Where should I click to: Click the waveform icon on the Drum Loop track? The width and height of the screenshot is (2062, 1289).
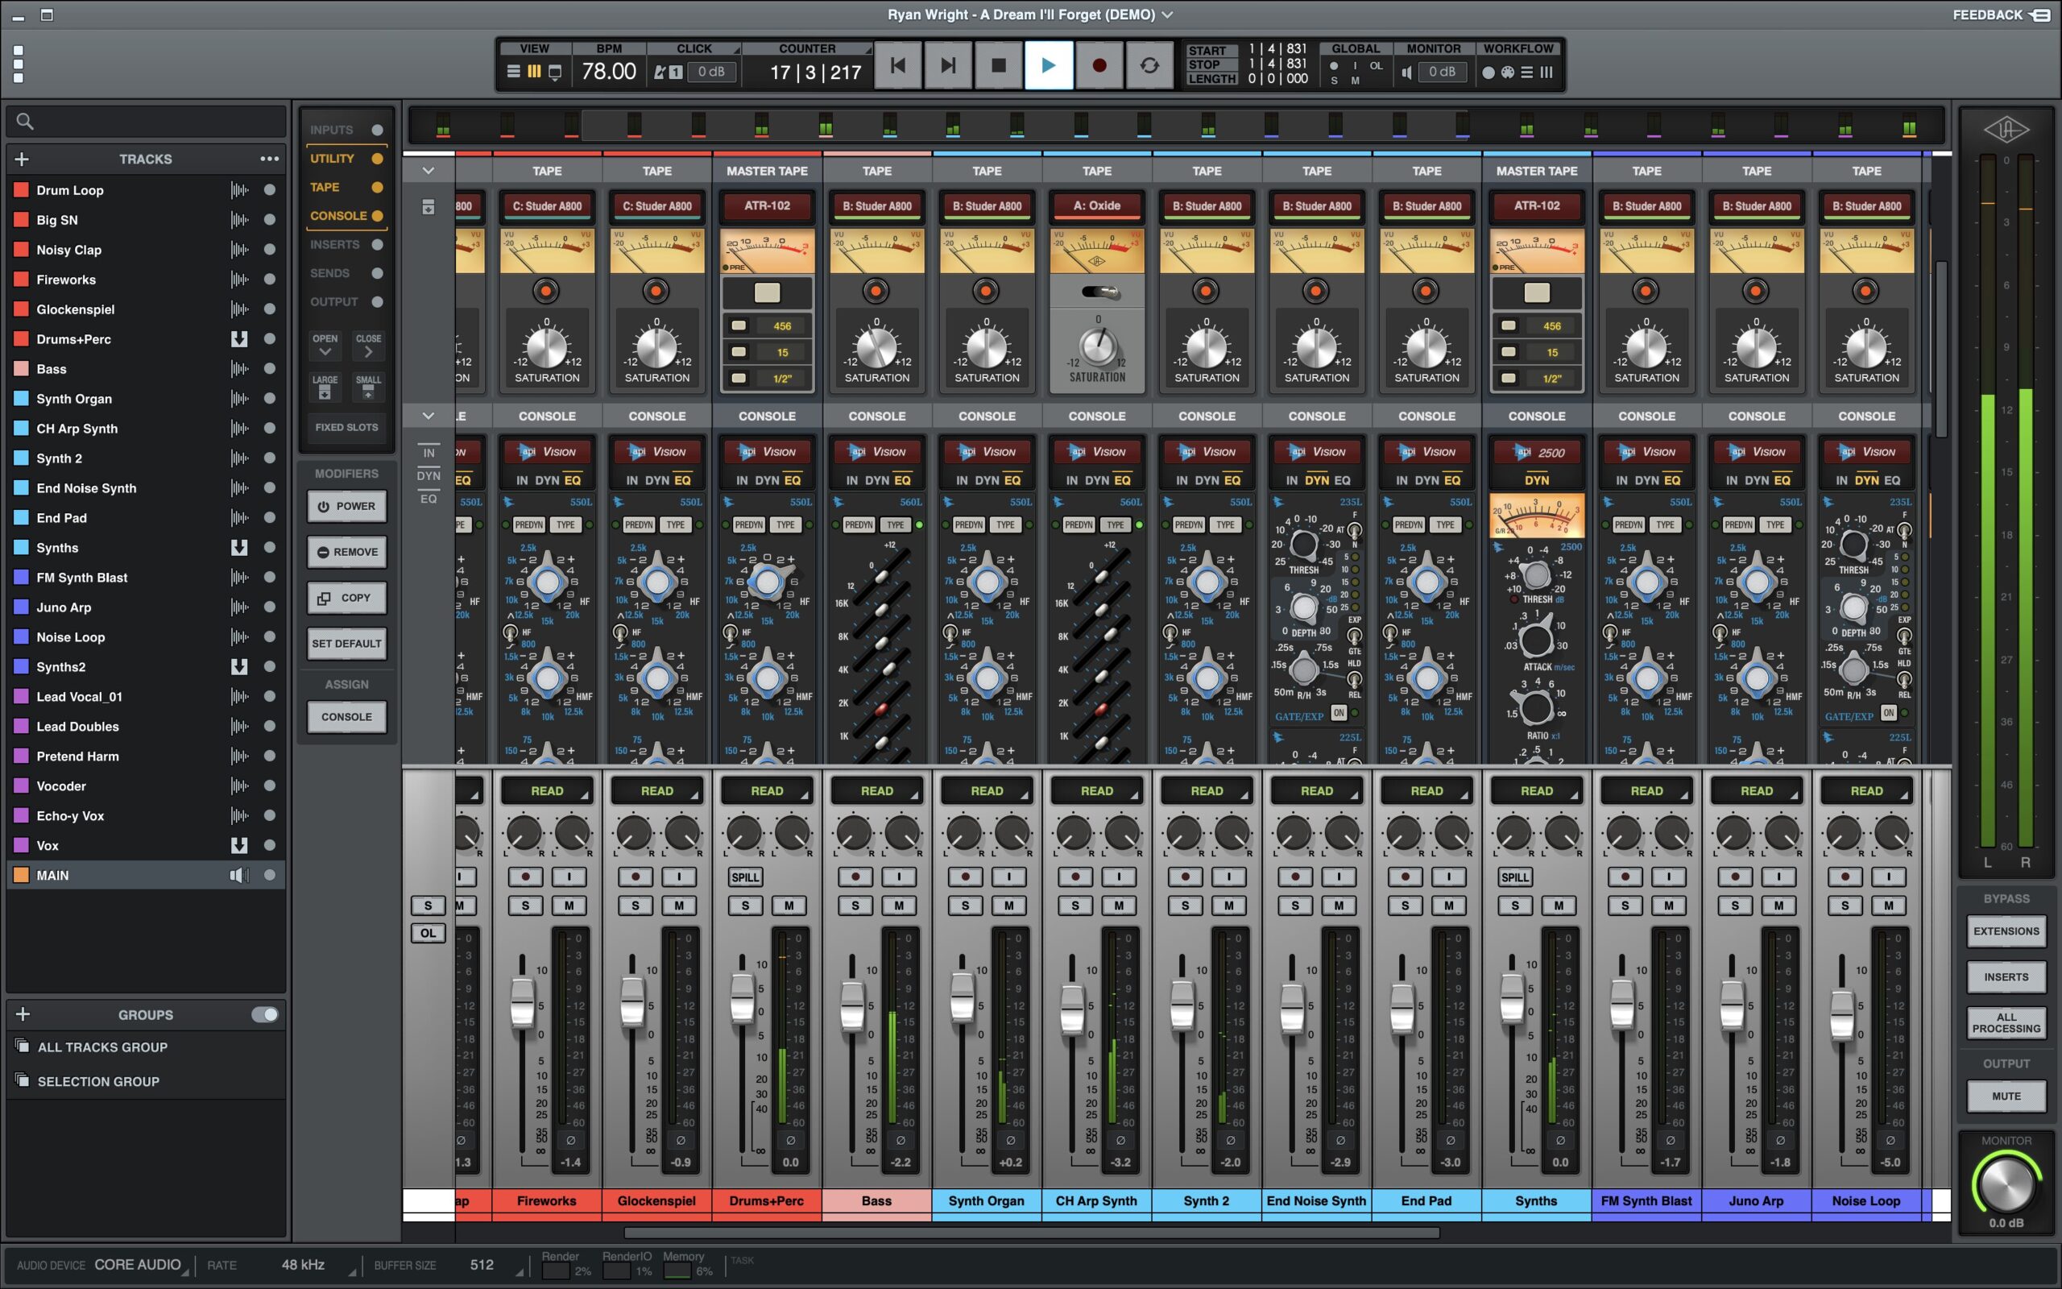pos(239,190)
